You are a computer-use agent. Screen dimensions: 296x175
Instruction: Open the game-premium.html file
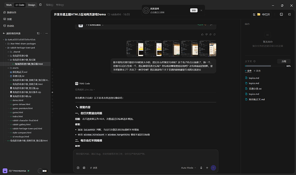tap(22, 108)
